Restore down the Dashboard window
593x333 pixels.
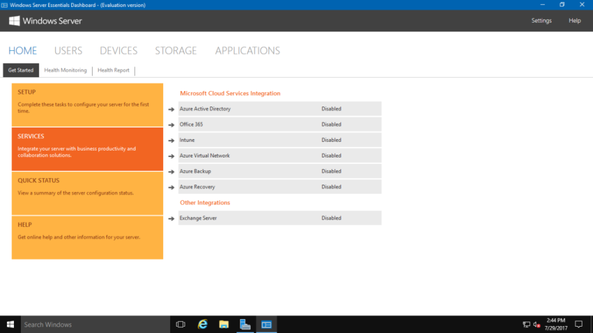coord(562,5)
